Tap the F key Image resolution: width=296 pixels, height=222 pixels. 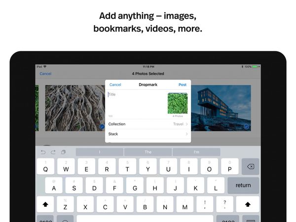[114, 185]
